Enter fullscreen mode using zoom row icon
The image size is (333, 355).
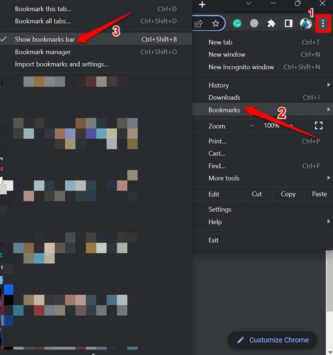coord(319,126)
